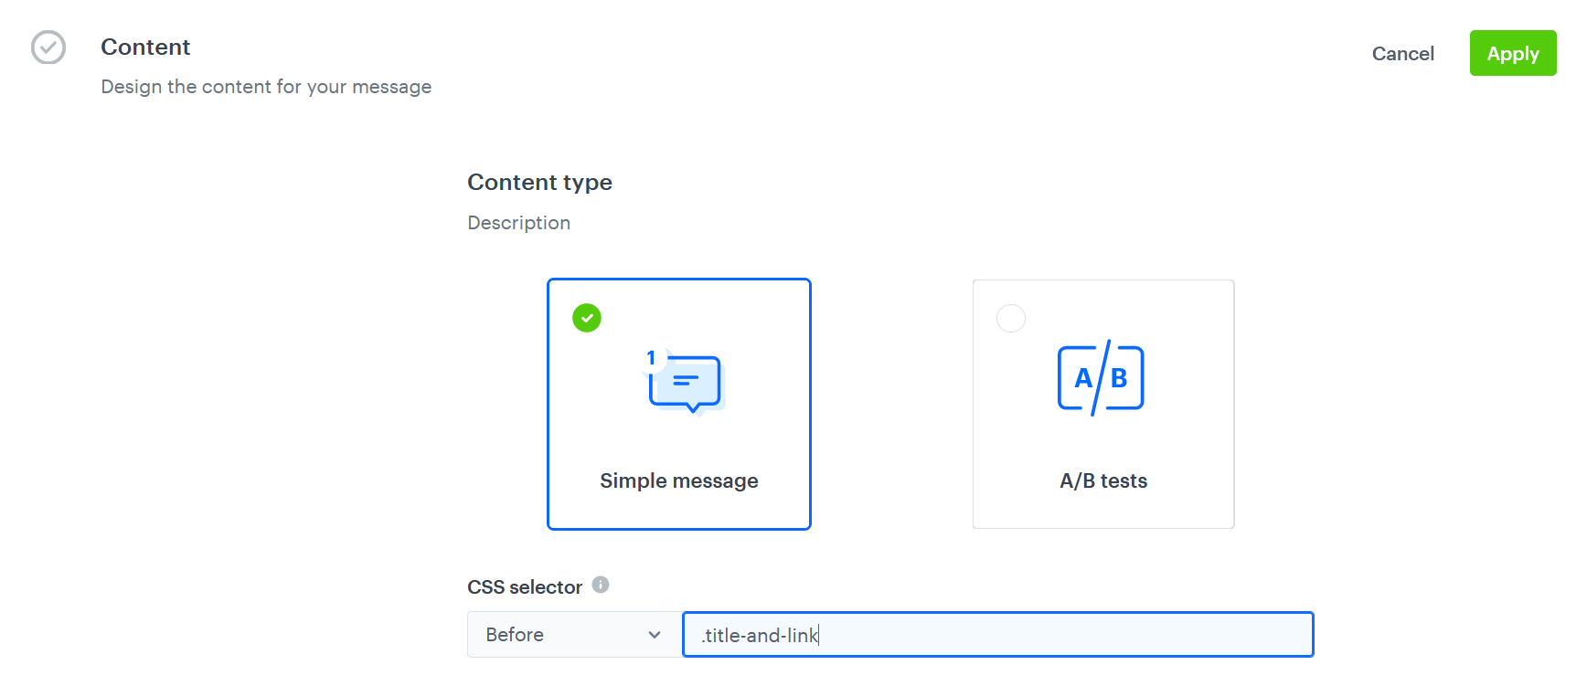Viewport: 1587px width, 686px height.
Task: Toggle selection of the A/B tests card
Action: tap(1102, 404)
